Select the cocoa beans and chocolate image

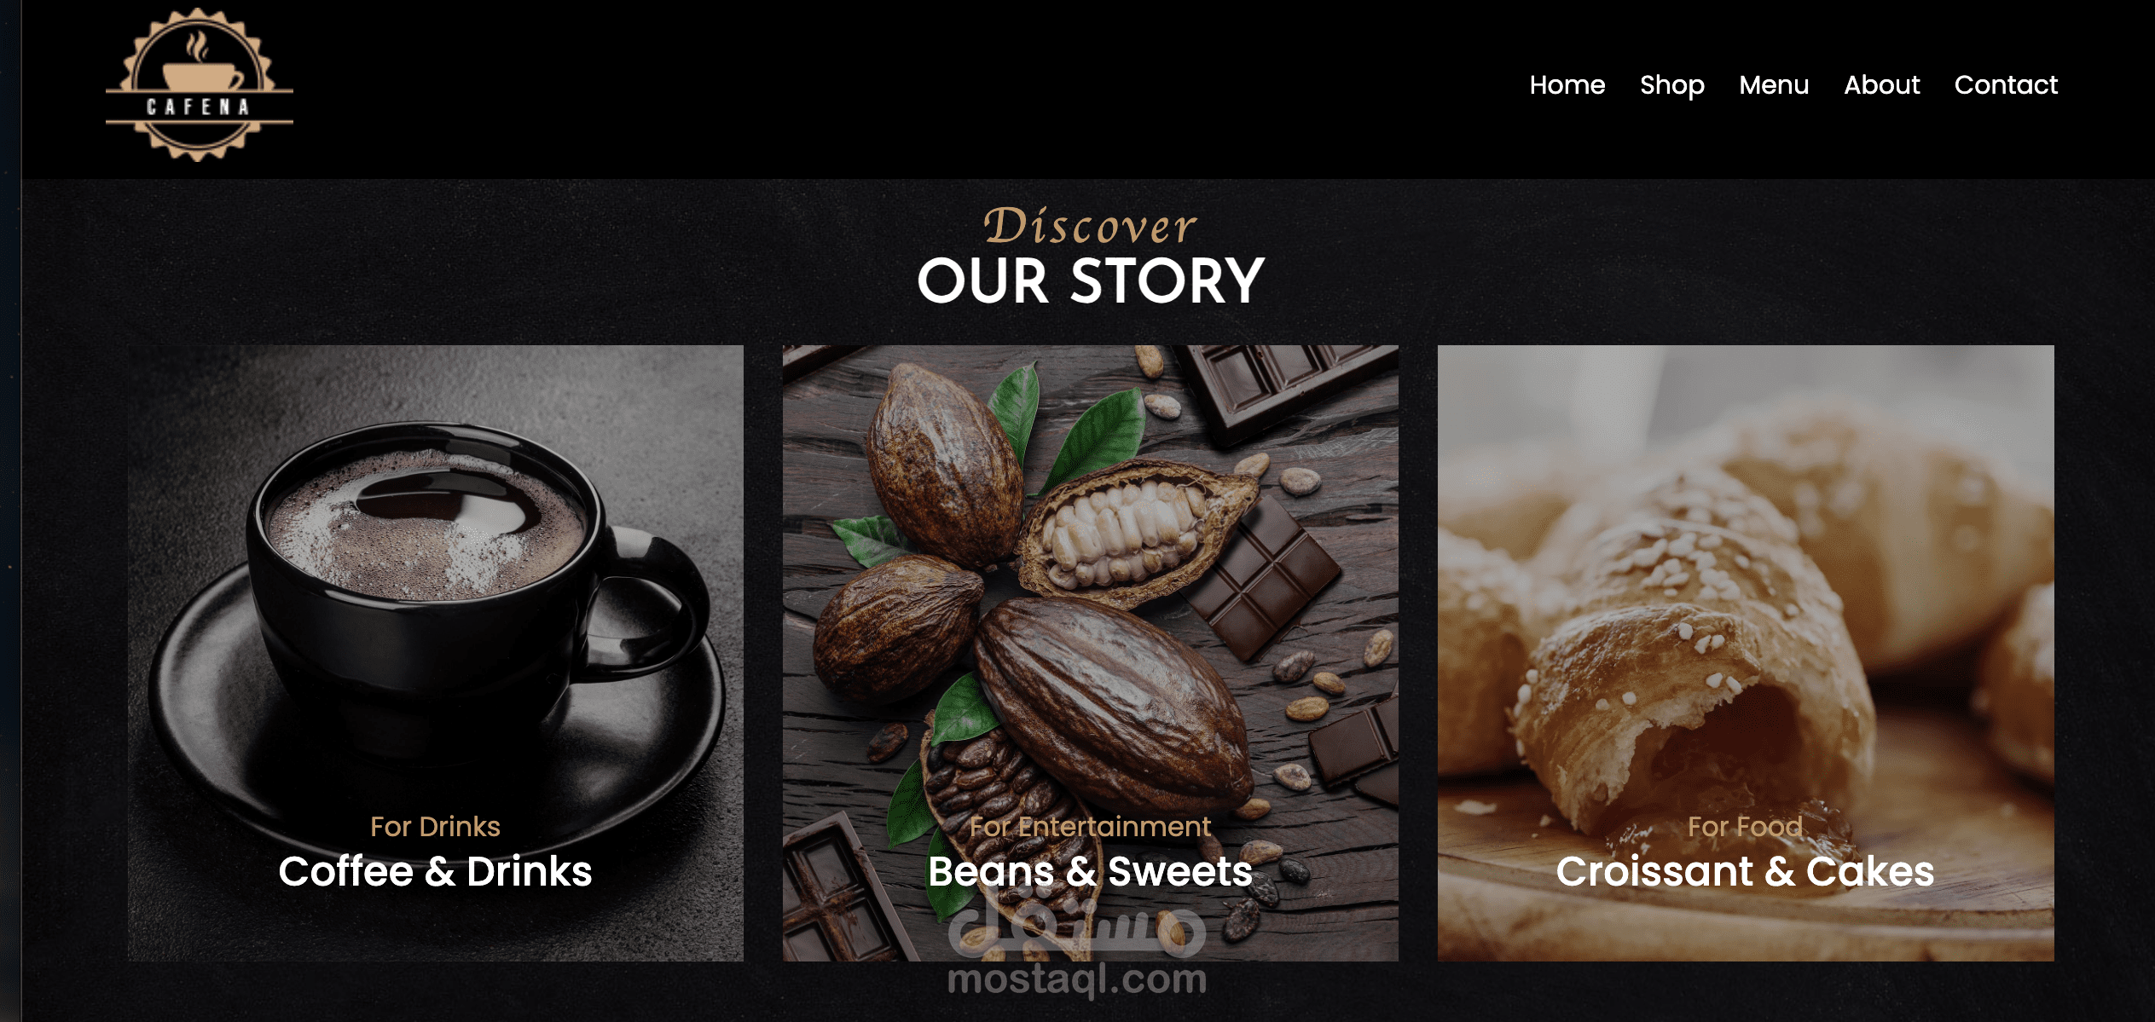(1091, 653)
